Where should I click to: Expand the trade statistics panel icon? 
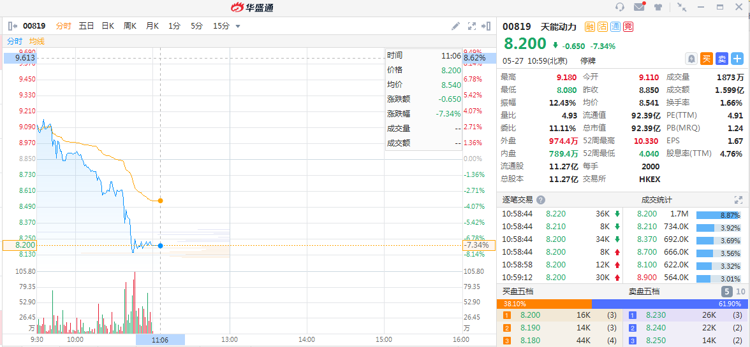pyautogui.click(x=738, y=200)
